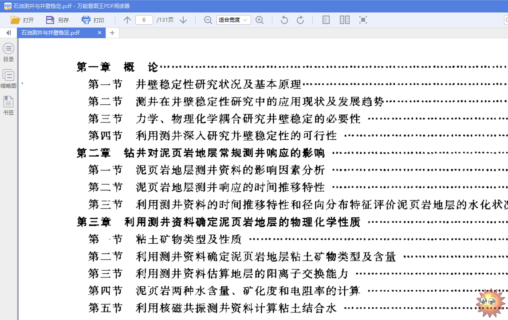
Task: Rotate page counterclockwise
Action: tap(284, 20)
